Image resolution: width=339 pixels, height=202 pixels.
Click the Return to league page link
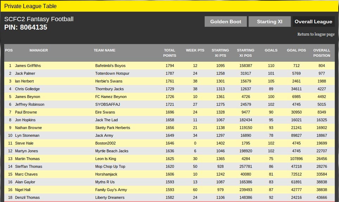pyautogui.click(x=316, y=34)
